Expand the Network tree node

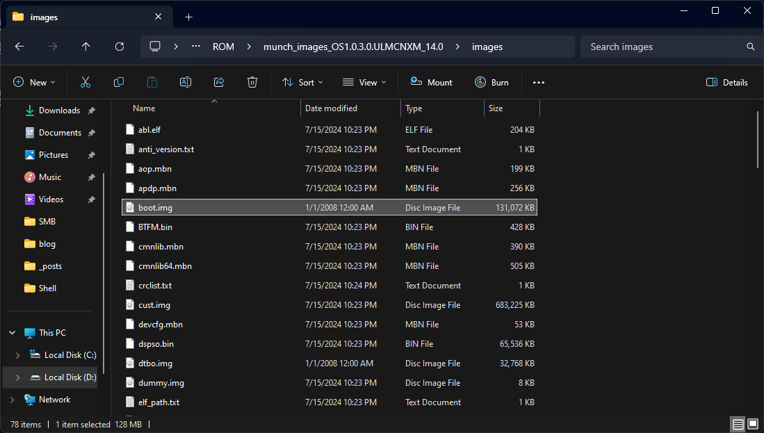[12, 400]
